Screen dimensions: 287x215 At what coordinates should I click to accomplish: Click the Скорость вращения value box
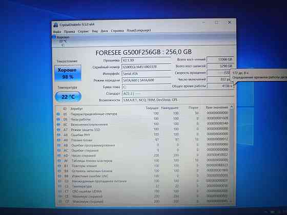tap(219, 73)
